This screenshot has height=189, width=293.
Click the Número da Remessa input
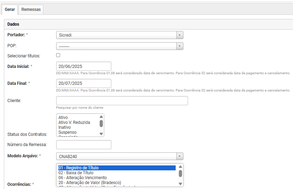pos(84,145)
